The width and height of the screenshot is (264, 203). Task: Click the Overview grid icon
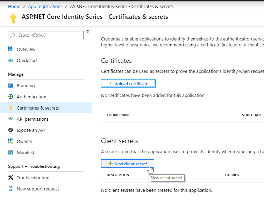[x=10, y=49]
